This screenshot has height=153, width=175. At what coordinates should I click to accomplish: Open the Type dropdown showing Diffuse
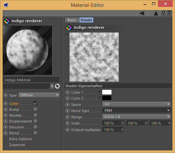(x=39, y=95)
